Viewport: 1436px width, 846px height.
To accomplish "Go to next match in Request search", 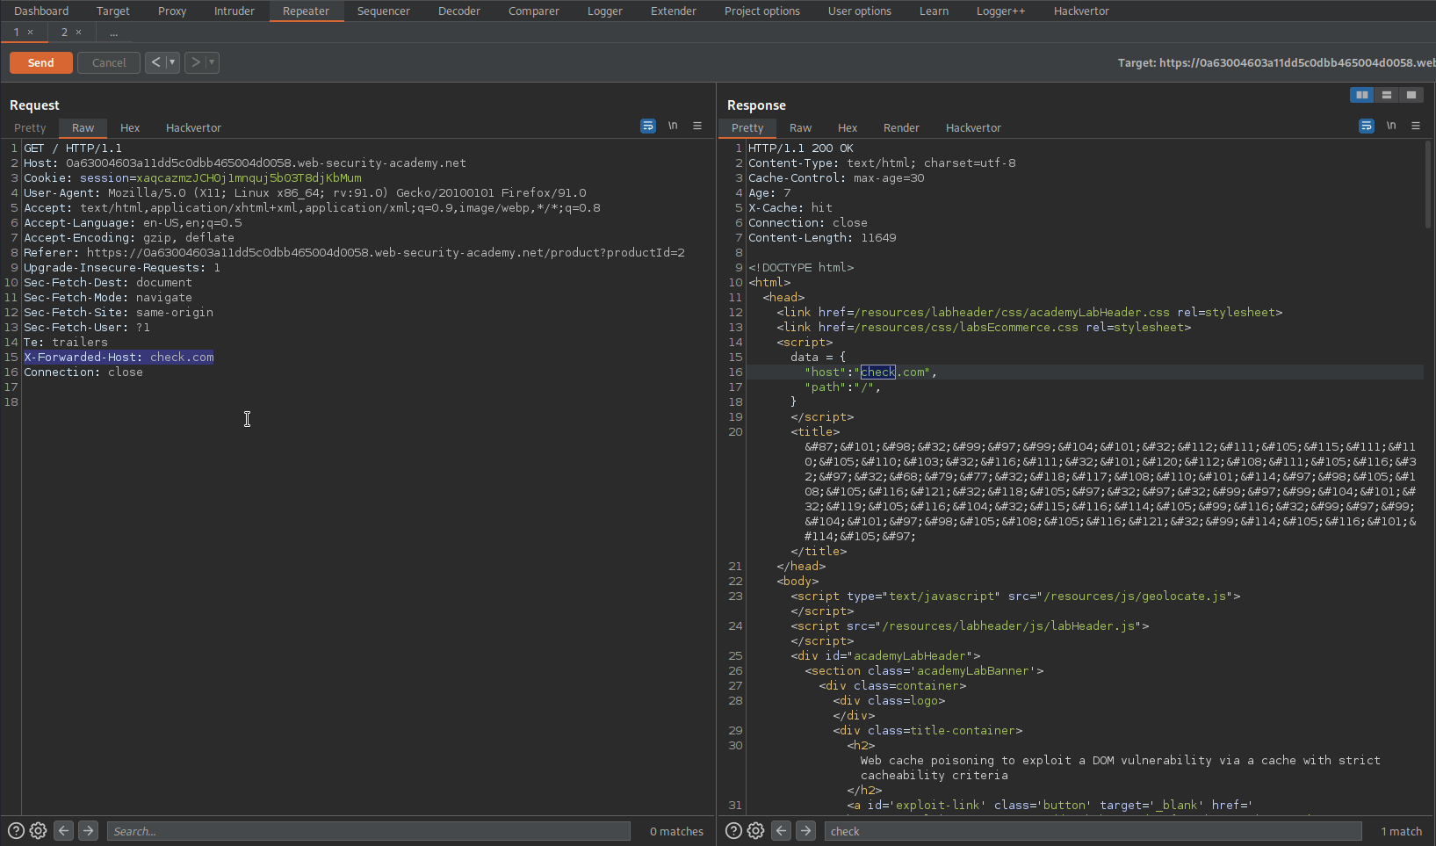I will coord(88,830).
